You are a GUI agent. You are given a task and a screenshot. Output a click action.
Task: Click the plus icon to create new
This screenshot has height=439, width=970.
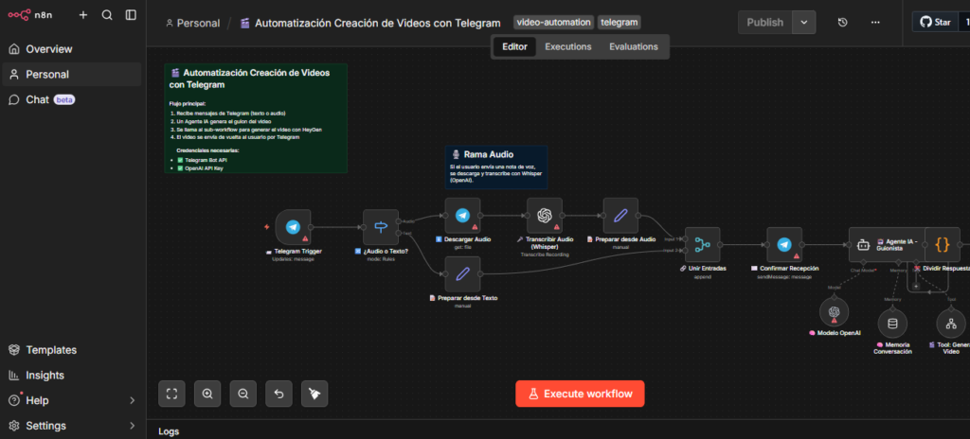click(x=83, y=15)
